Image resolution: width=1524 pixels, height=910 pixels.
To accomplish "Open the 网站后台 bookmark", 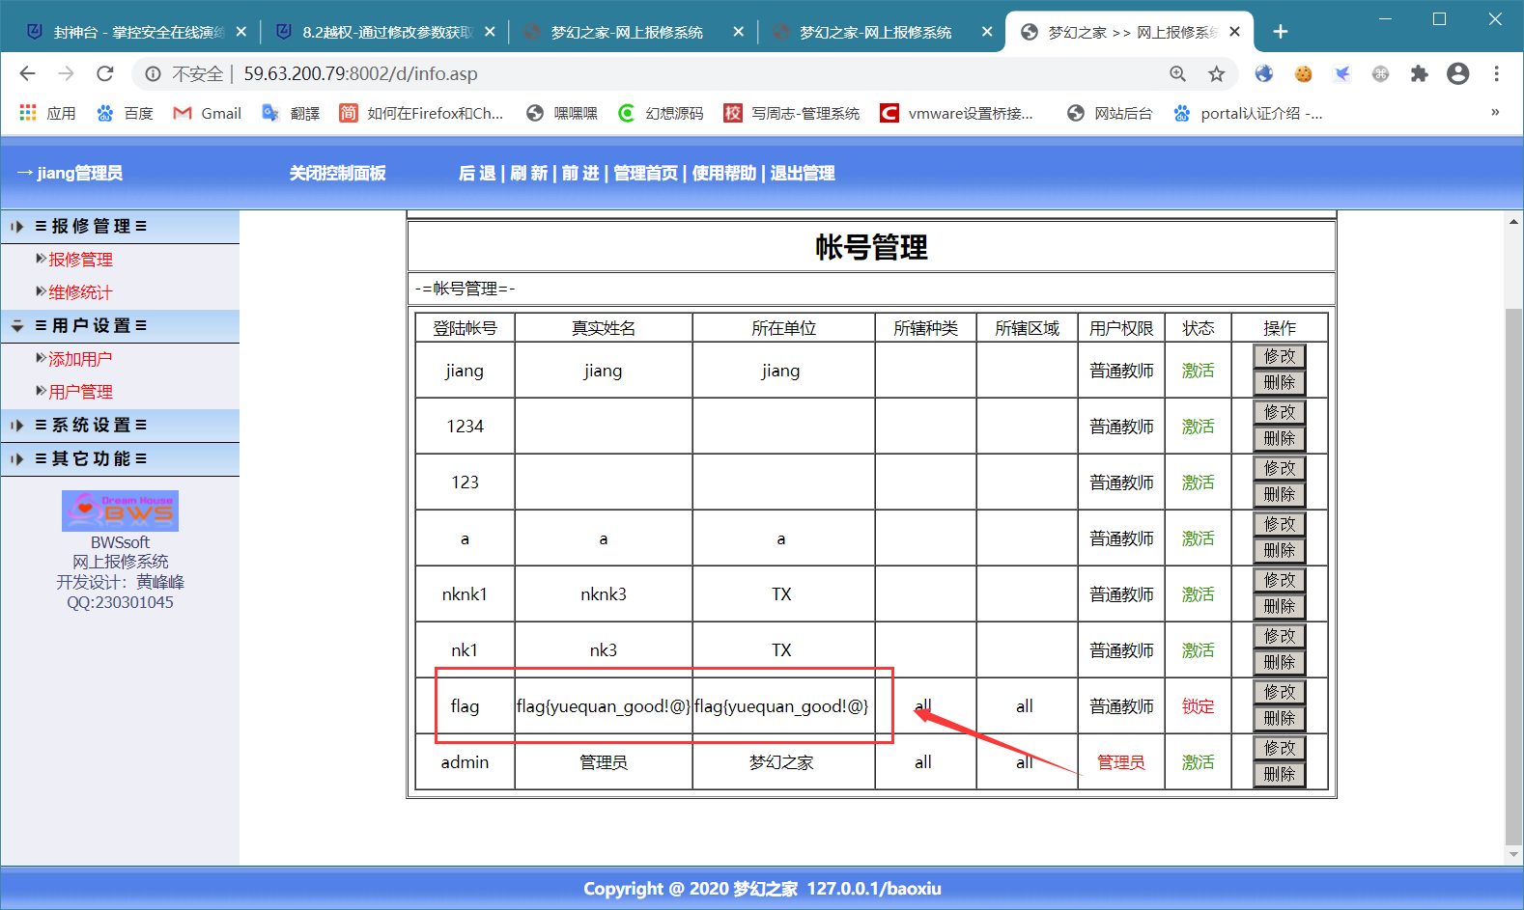I will [x=1110, y=113].
